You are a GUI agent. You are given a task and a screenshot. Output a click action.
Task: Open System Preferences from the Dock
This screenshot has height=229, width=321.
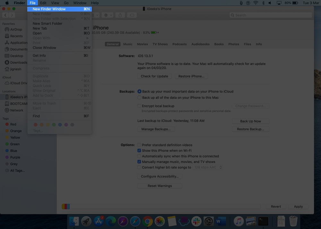(x=209, y=221)
